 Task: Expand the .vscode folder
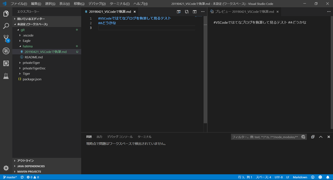click(x=47, y=35)
